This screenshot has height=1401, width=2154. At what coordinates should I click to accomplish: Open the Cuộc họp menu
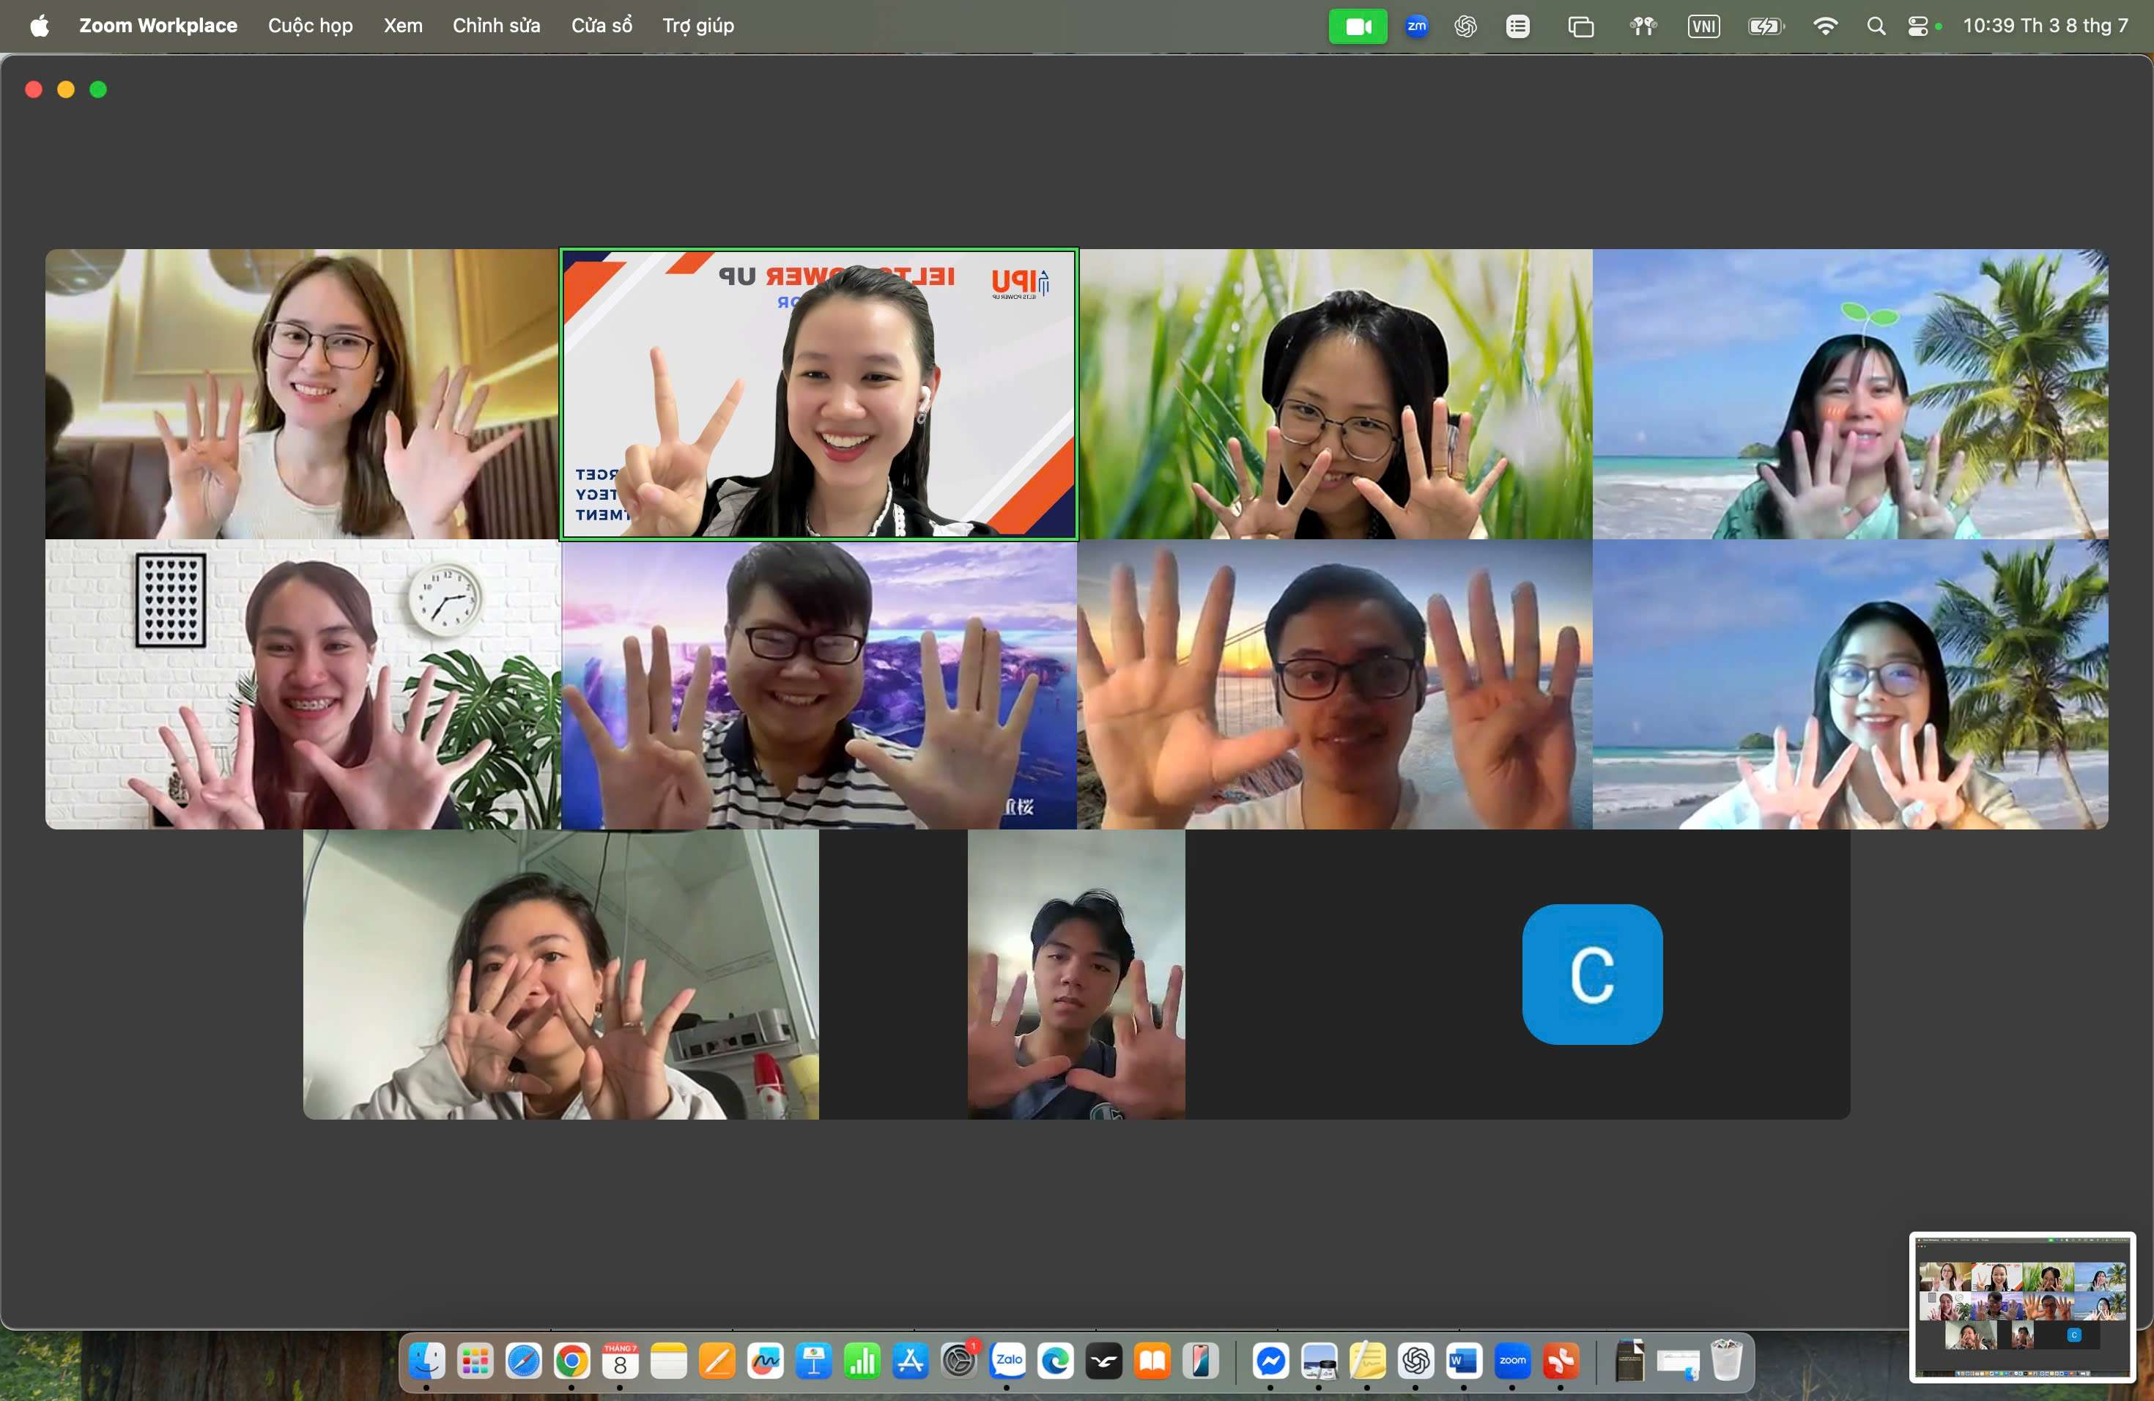tap(309, 26)
